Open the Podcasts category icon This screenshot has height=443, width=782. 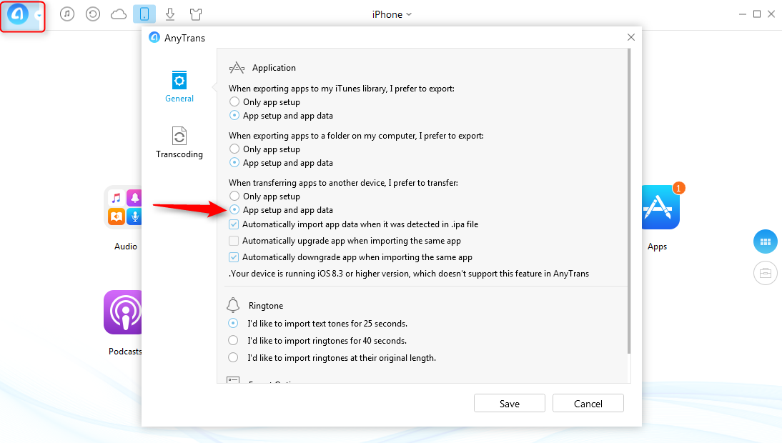tap(123, 312)
